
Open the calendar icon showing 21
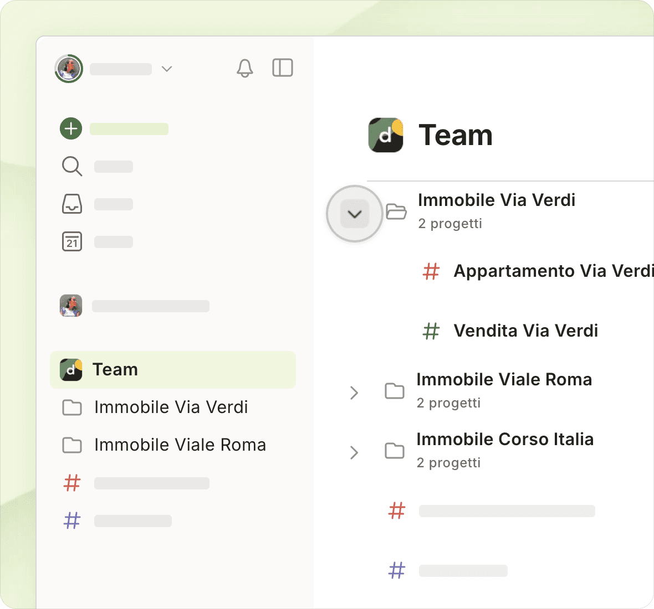coord(72,241)
